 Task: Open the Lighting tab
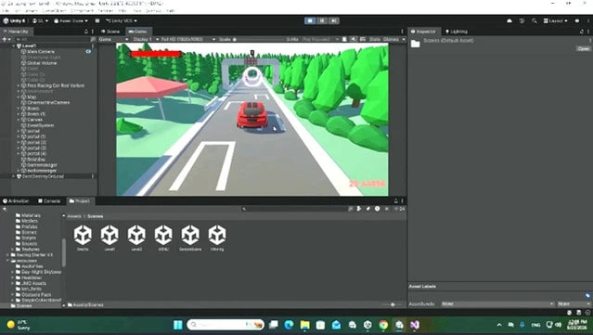point(457,32)
